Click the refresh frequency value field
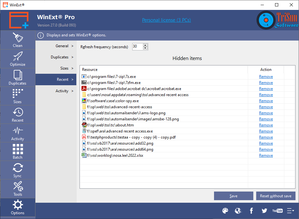Screen dimensions: 299x219 [x=138, y=47]
